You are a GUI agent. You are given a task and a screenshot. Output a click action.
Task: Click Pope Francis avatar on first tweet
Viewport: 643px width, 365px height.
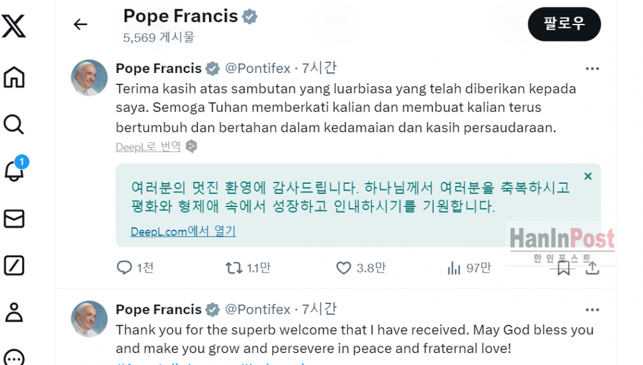(x=89, y=77)
